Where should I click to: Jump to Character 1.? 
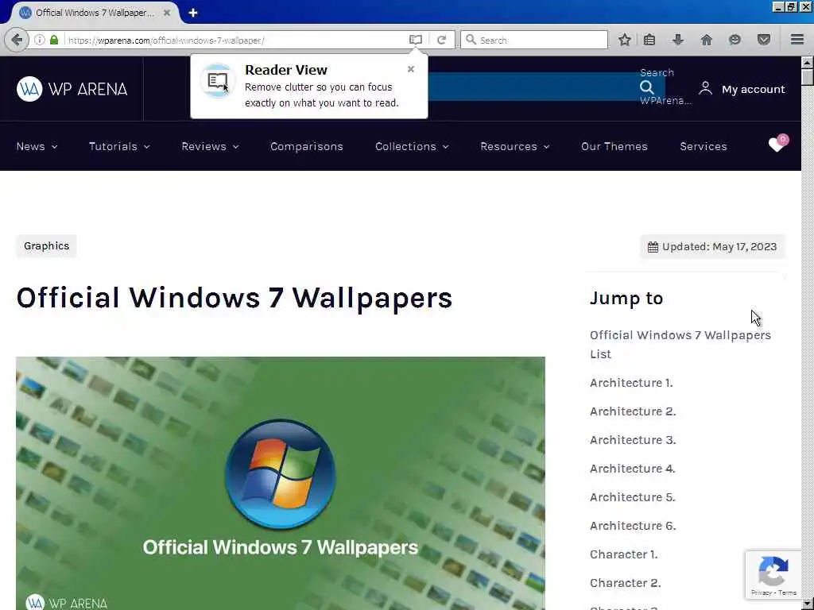tap(623, 554)
